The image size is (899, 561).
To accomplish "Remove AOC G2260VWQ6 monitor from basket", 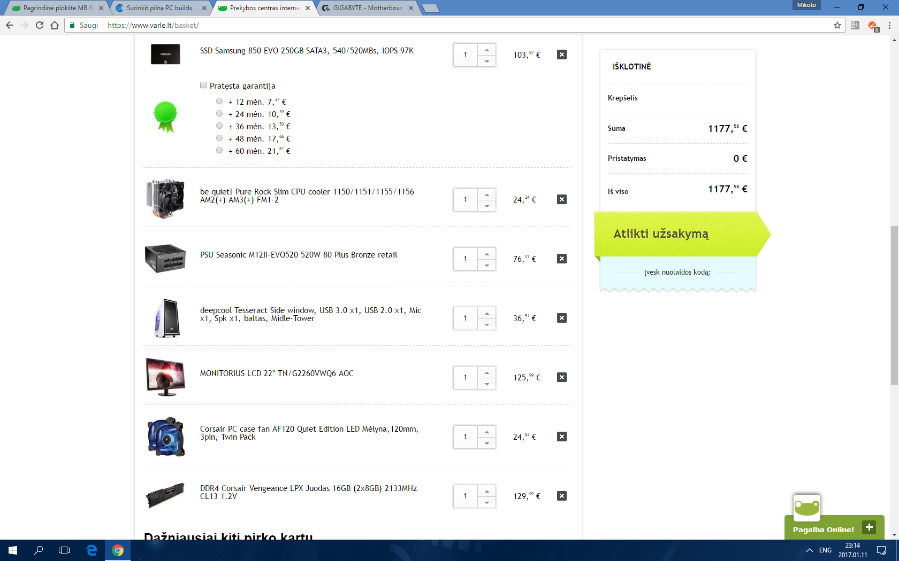I will tap(561, 377).
